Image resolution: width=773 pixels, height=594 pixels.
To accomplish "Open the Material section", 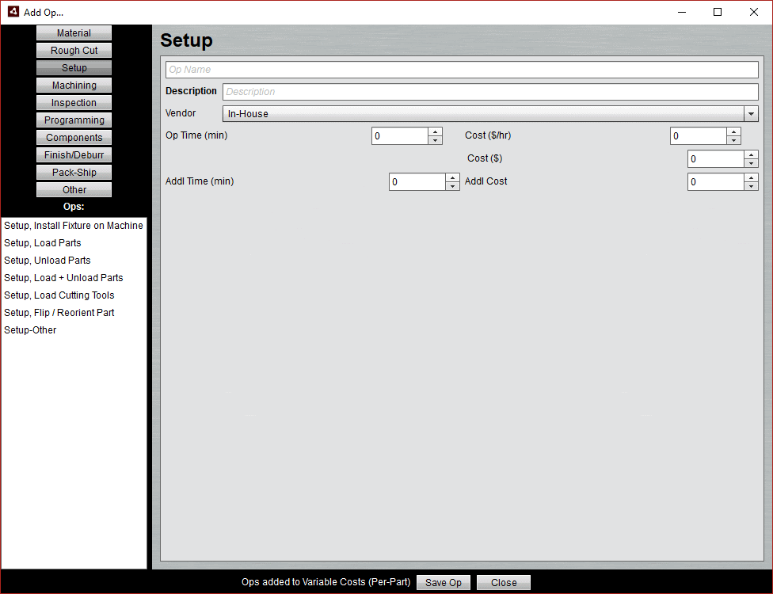I will click(74, 32).
